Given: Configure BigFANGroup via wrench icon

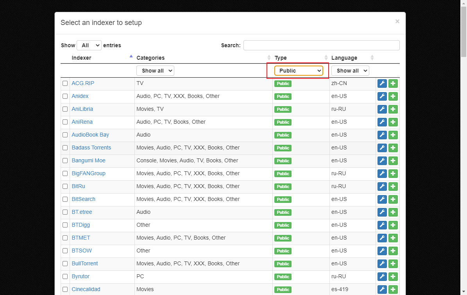Looking at the screenshot, I should click(382, 174).
